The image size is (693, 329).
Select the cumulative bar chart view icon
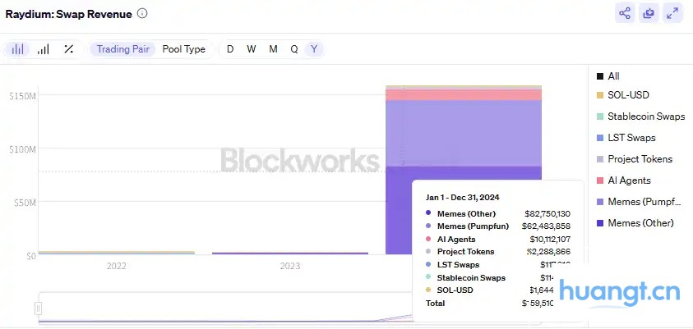pyautogui.click(x=43, y=49)
